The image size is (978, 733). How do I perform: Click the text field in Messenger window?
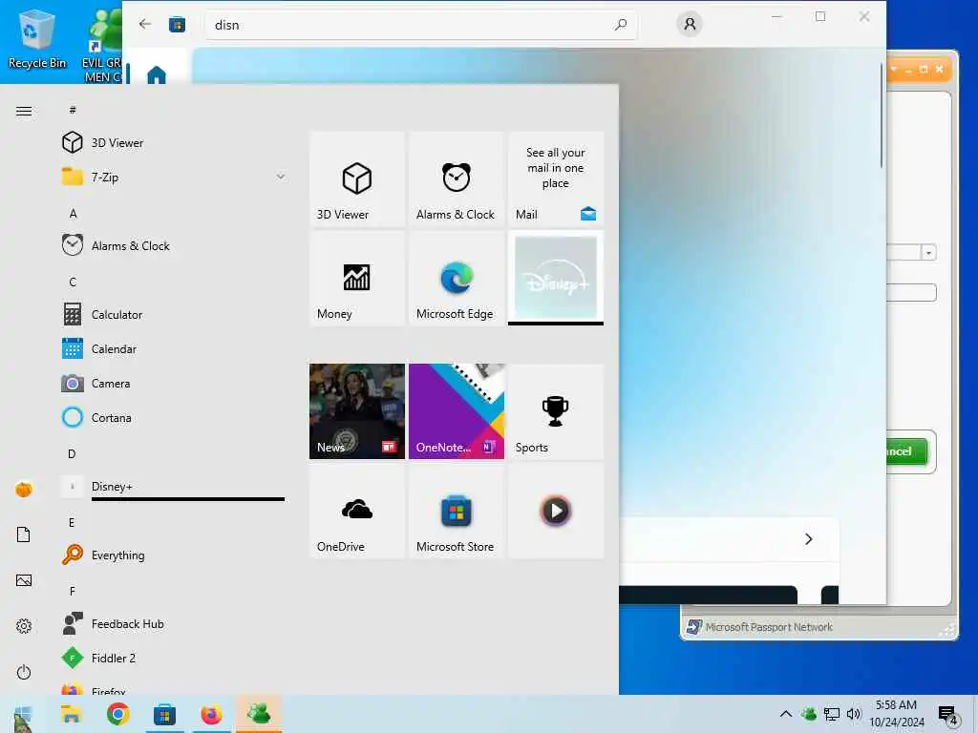click(x=911, y=292)
